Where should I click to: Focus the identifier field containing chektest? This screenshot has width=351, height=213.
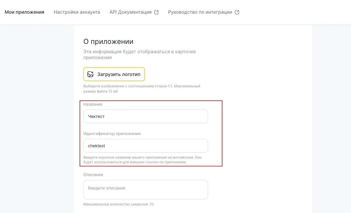point(145,146)
